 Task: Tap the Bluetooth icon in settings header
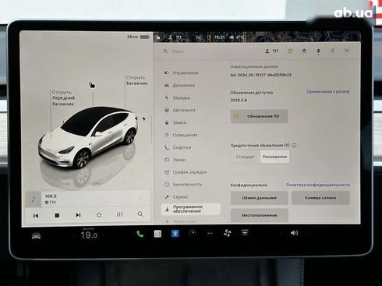(x=332, y=51)
